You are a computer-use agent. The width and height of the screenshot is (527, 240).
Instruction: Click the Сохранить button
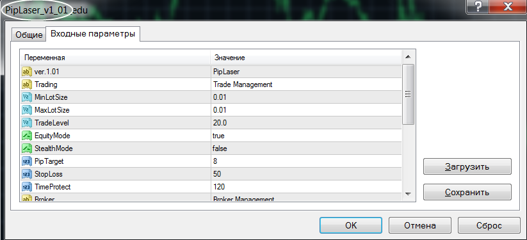pyautogui.click(x=467, y=192)
